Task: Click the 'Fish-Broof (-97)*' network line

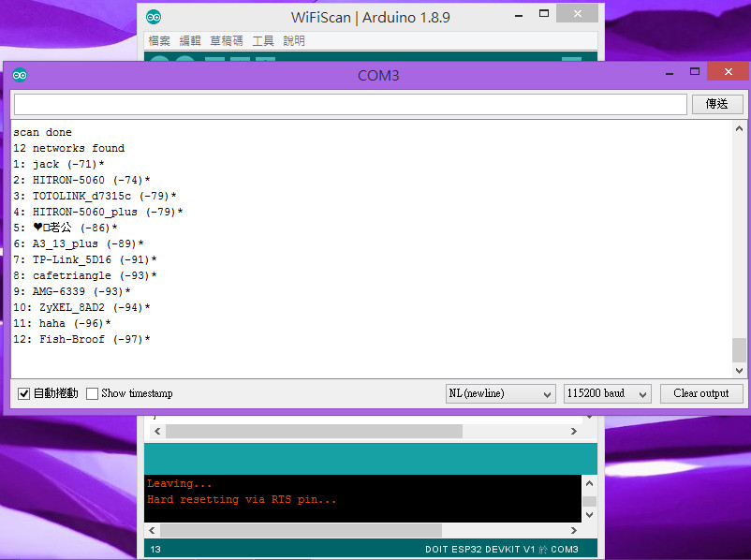Action: 81,339
